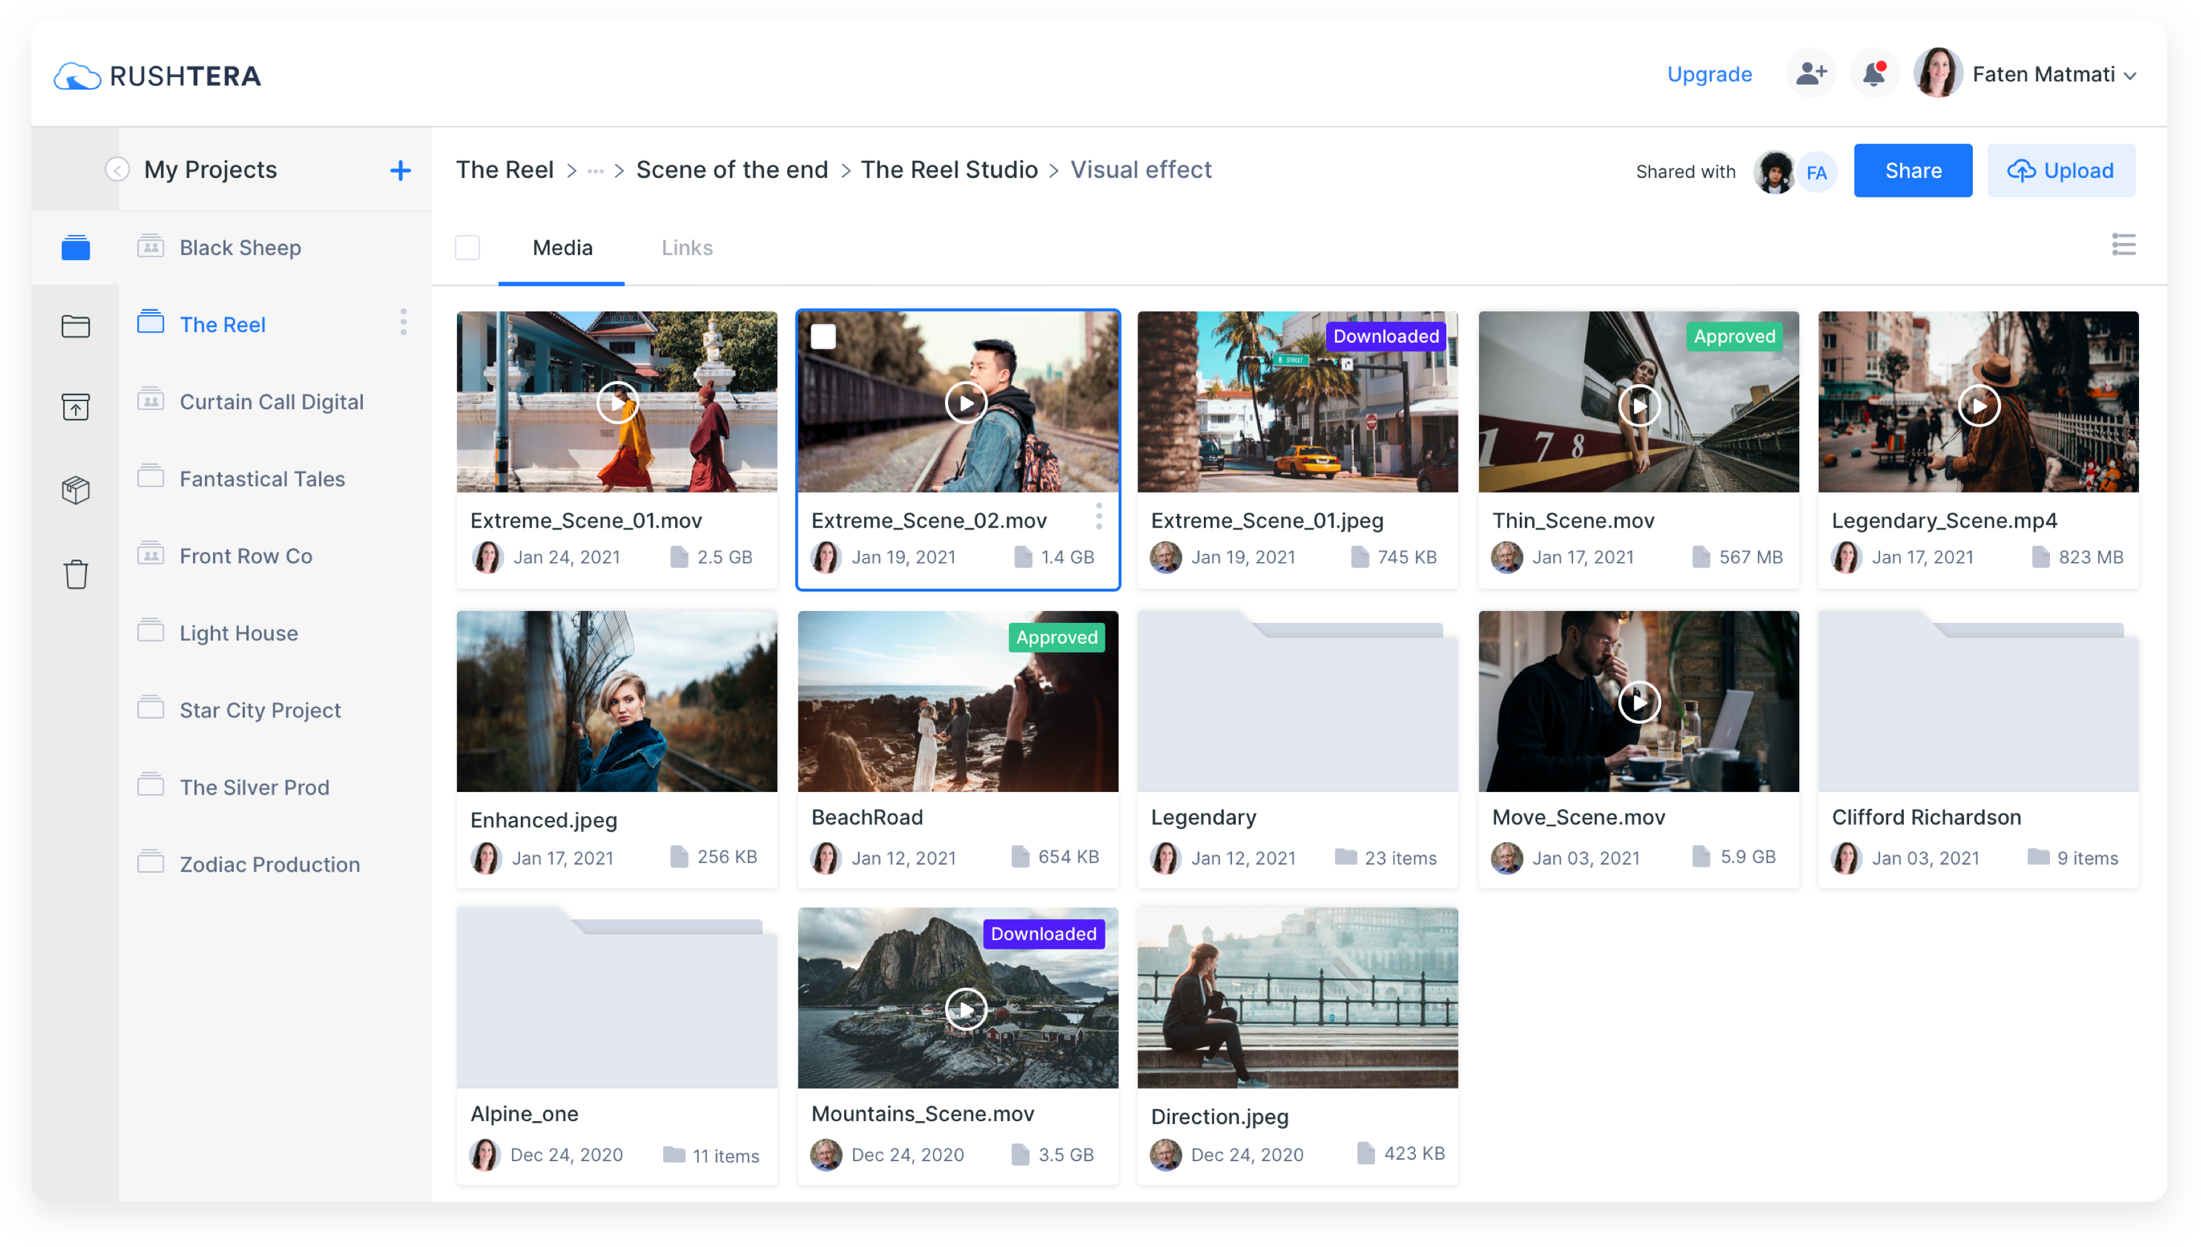
Task: Click the archive upload sidebar icon
Action: (x=76, y=407)
